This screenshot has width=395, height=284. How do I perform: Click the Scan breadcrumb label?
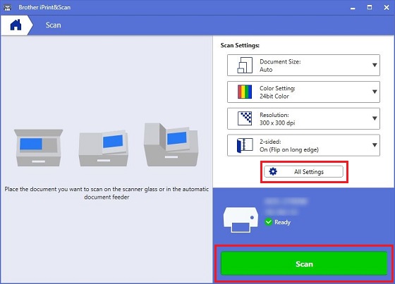click(x=54, y=25)
